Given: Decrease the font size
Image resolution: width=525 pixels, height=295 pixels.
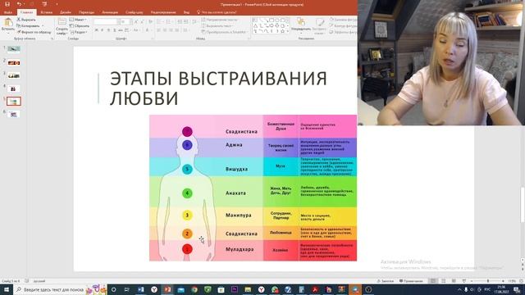Looking at the screenshot, I should coord(141,22).
